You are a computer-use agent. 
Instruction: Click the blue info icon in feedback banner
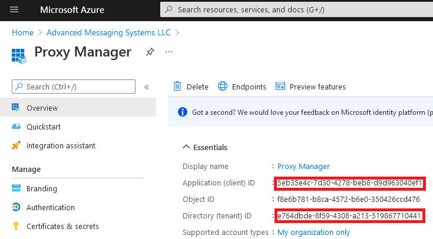[x=183, y=112]
